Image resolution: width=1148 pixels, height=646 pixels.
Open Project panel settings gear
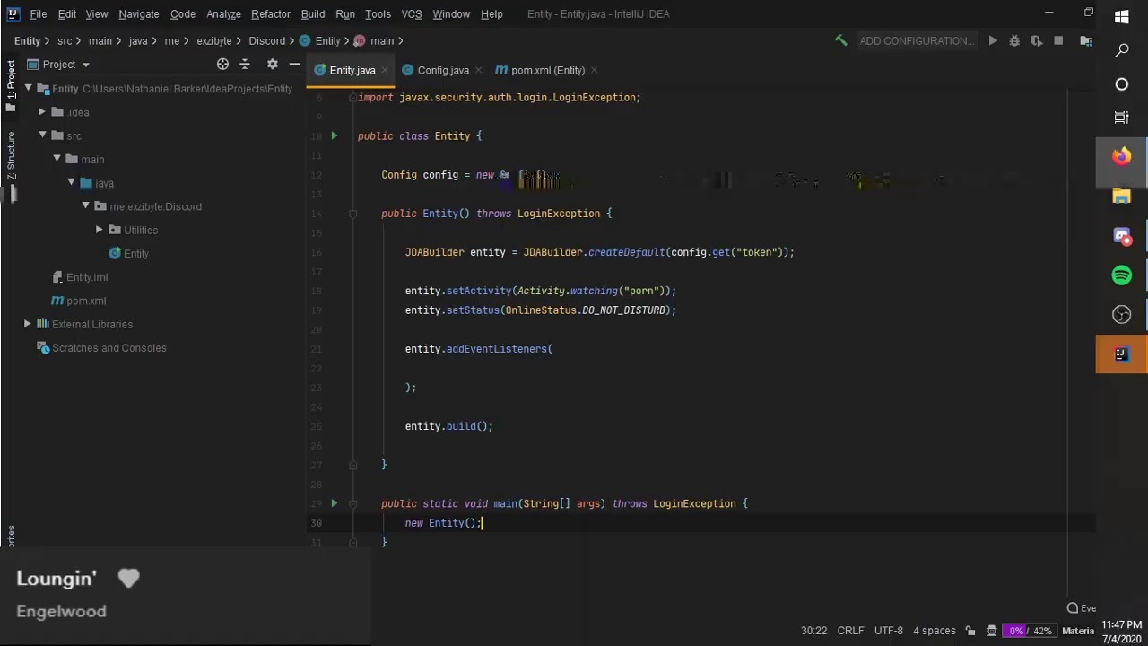point(273,64)
